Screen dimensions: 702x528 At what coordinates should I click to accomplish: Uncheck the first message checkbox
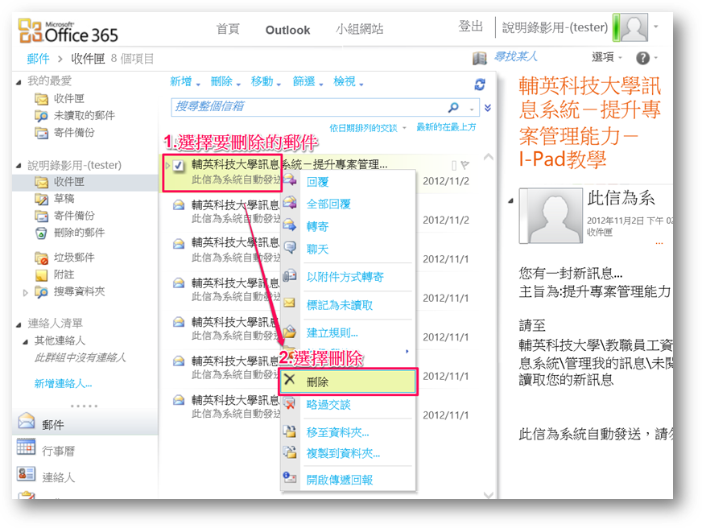[x=178, y=166]
